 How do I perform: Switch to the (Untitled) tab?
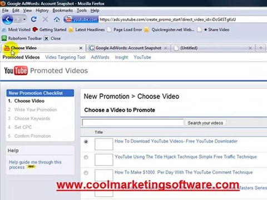213,48
